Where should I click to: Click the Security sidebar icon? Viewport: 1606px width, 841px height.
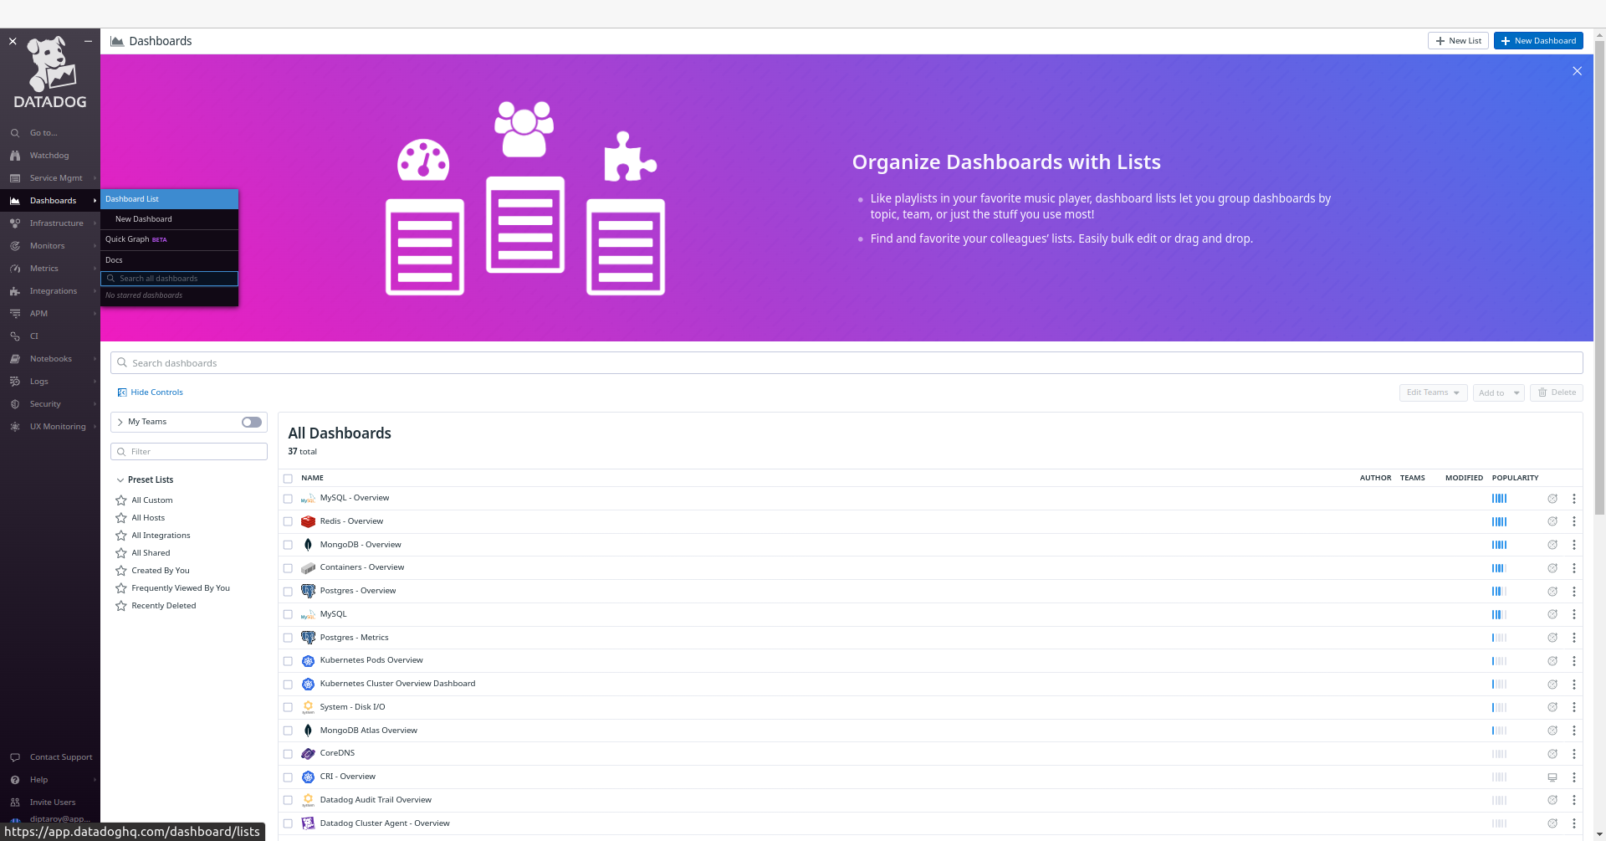point(15,404)
